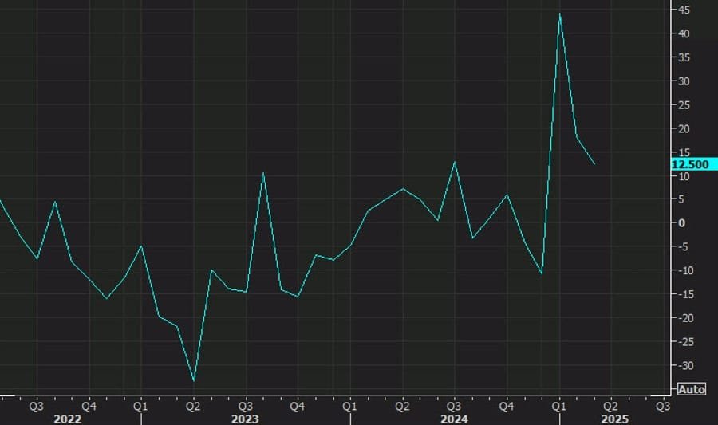
Task: Click the Q2 label under 2023
Action: (x=193, y=405)
